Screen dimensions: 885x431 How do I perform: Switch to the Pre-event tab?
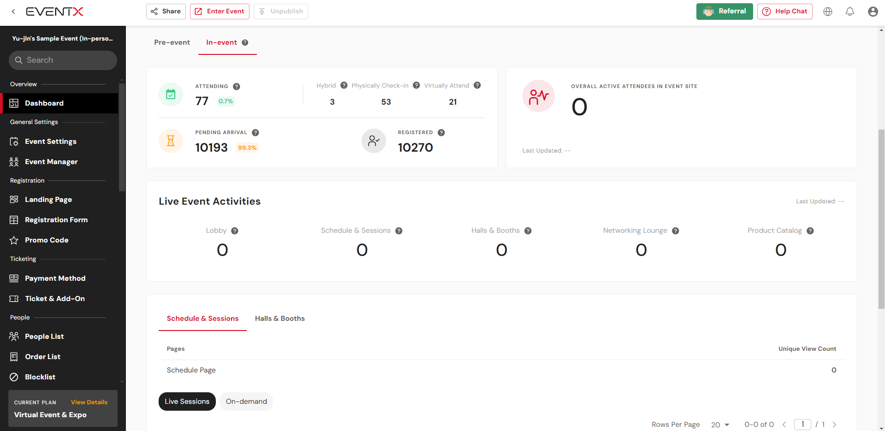tap(172, 42)
